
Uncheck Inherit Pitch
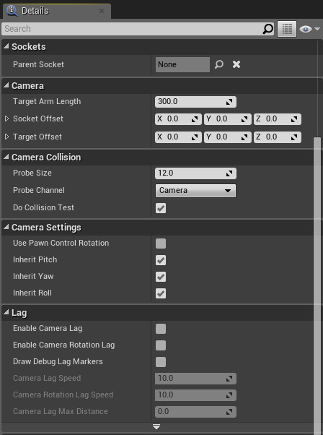(161, 260)
